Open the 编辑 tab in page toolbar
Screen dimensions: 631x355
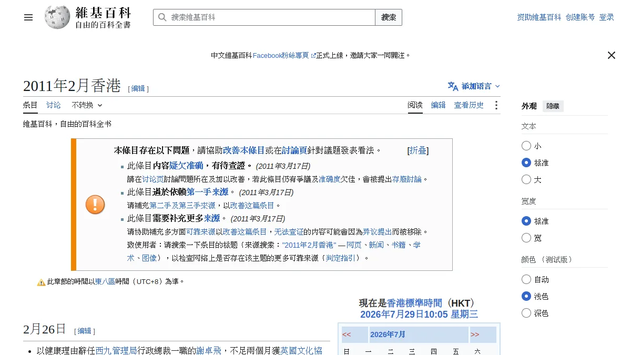439,105
